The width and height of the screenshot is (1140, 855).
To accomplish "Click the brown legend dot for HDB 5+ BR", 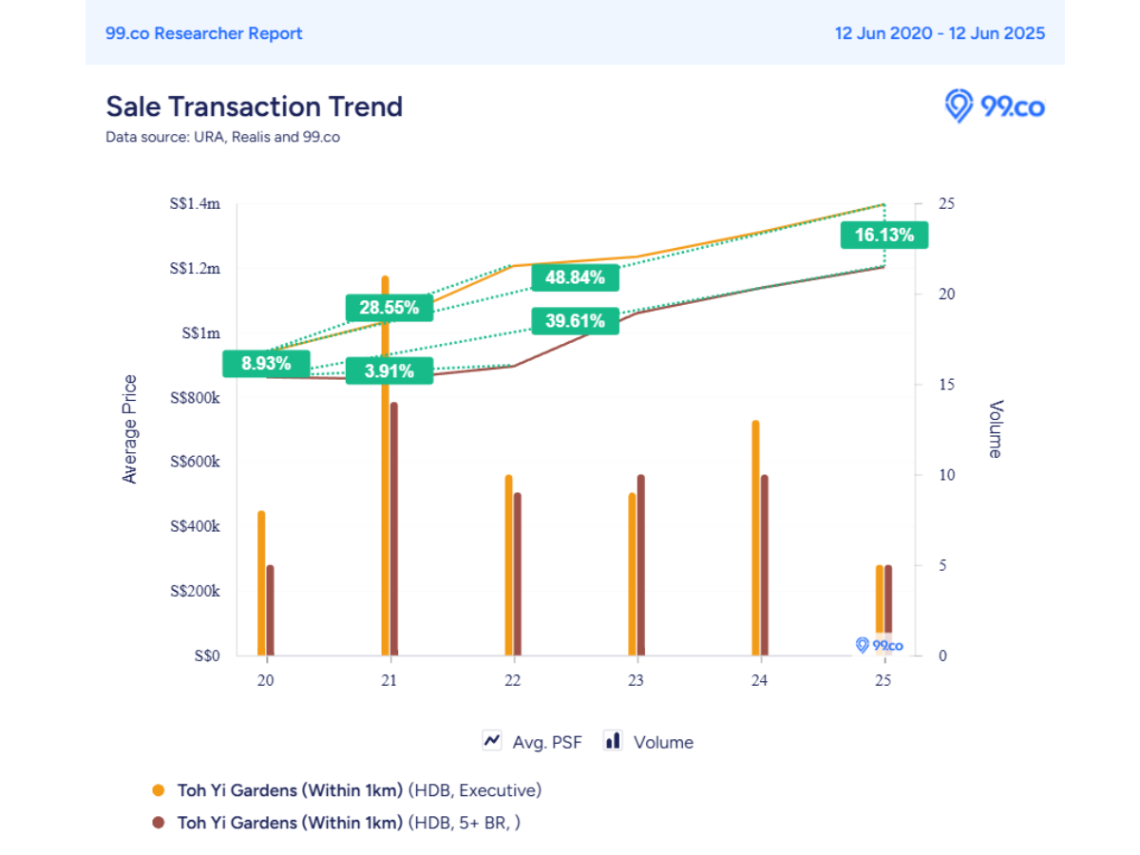I will tap(160, 823).
